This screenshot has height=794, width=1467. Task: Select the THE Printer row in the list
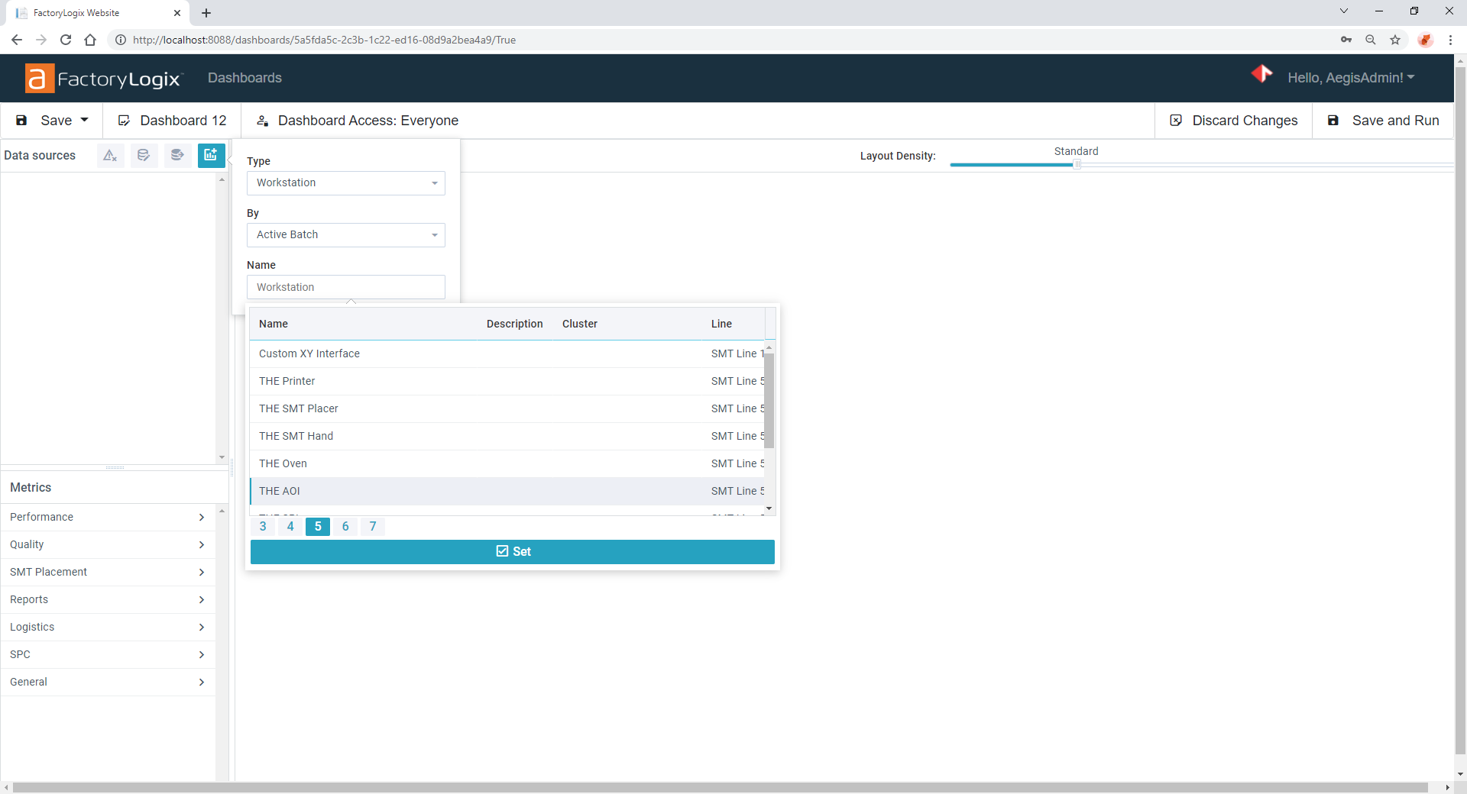[x=458, y=381]
